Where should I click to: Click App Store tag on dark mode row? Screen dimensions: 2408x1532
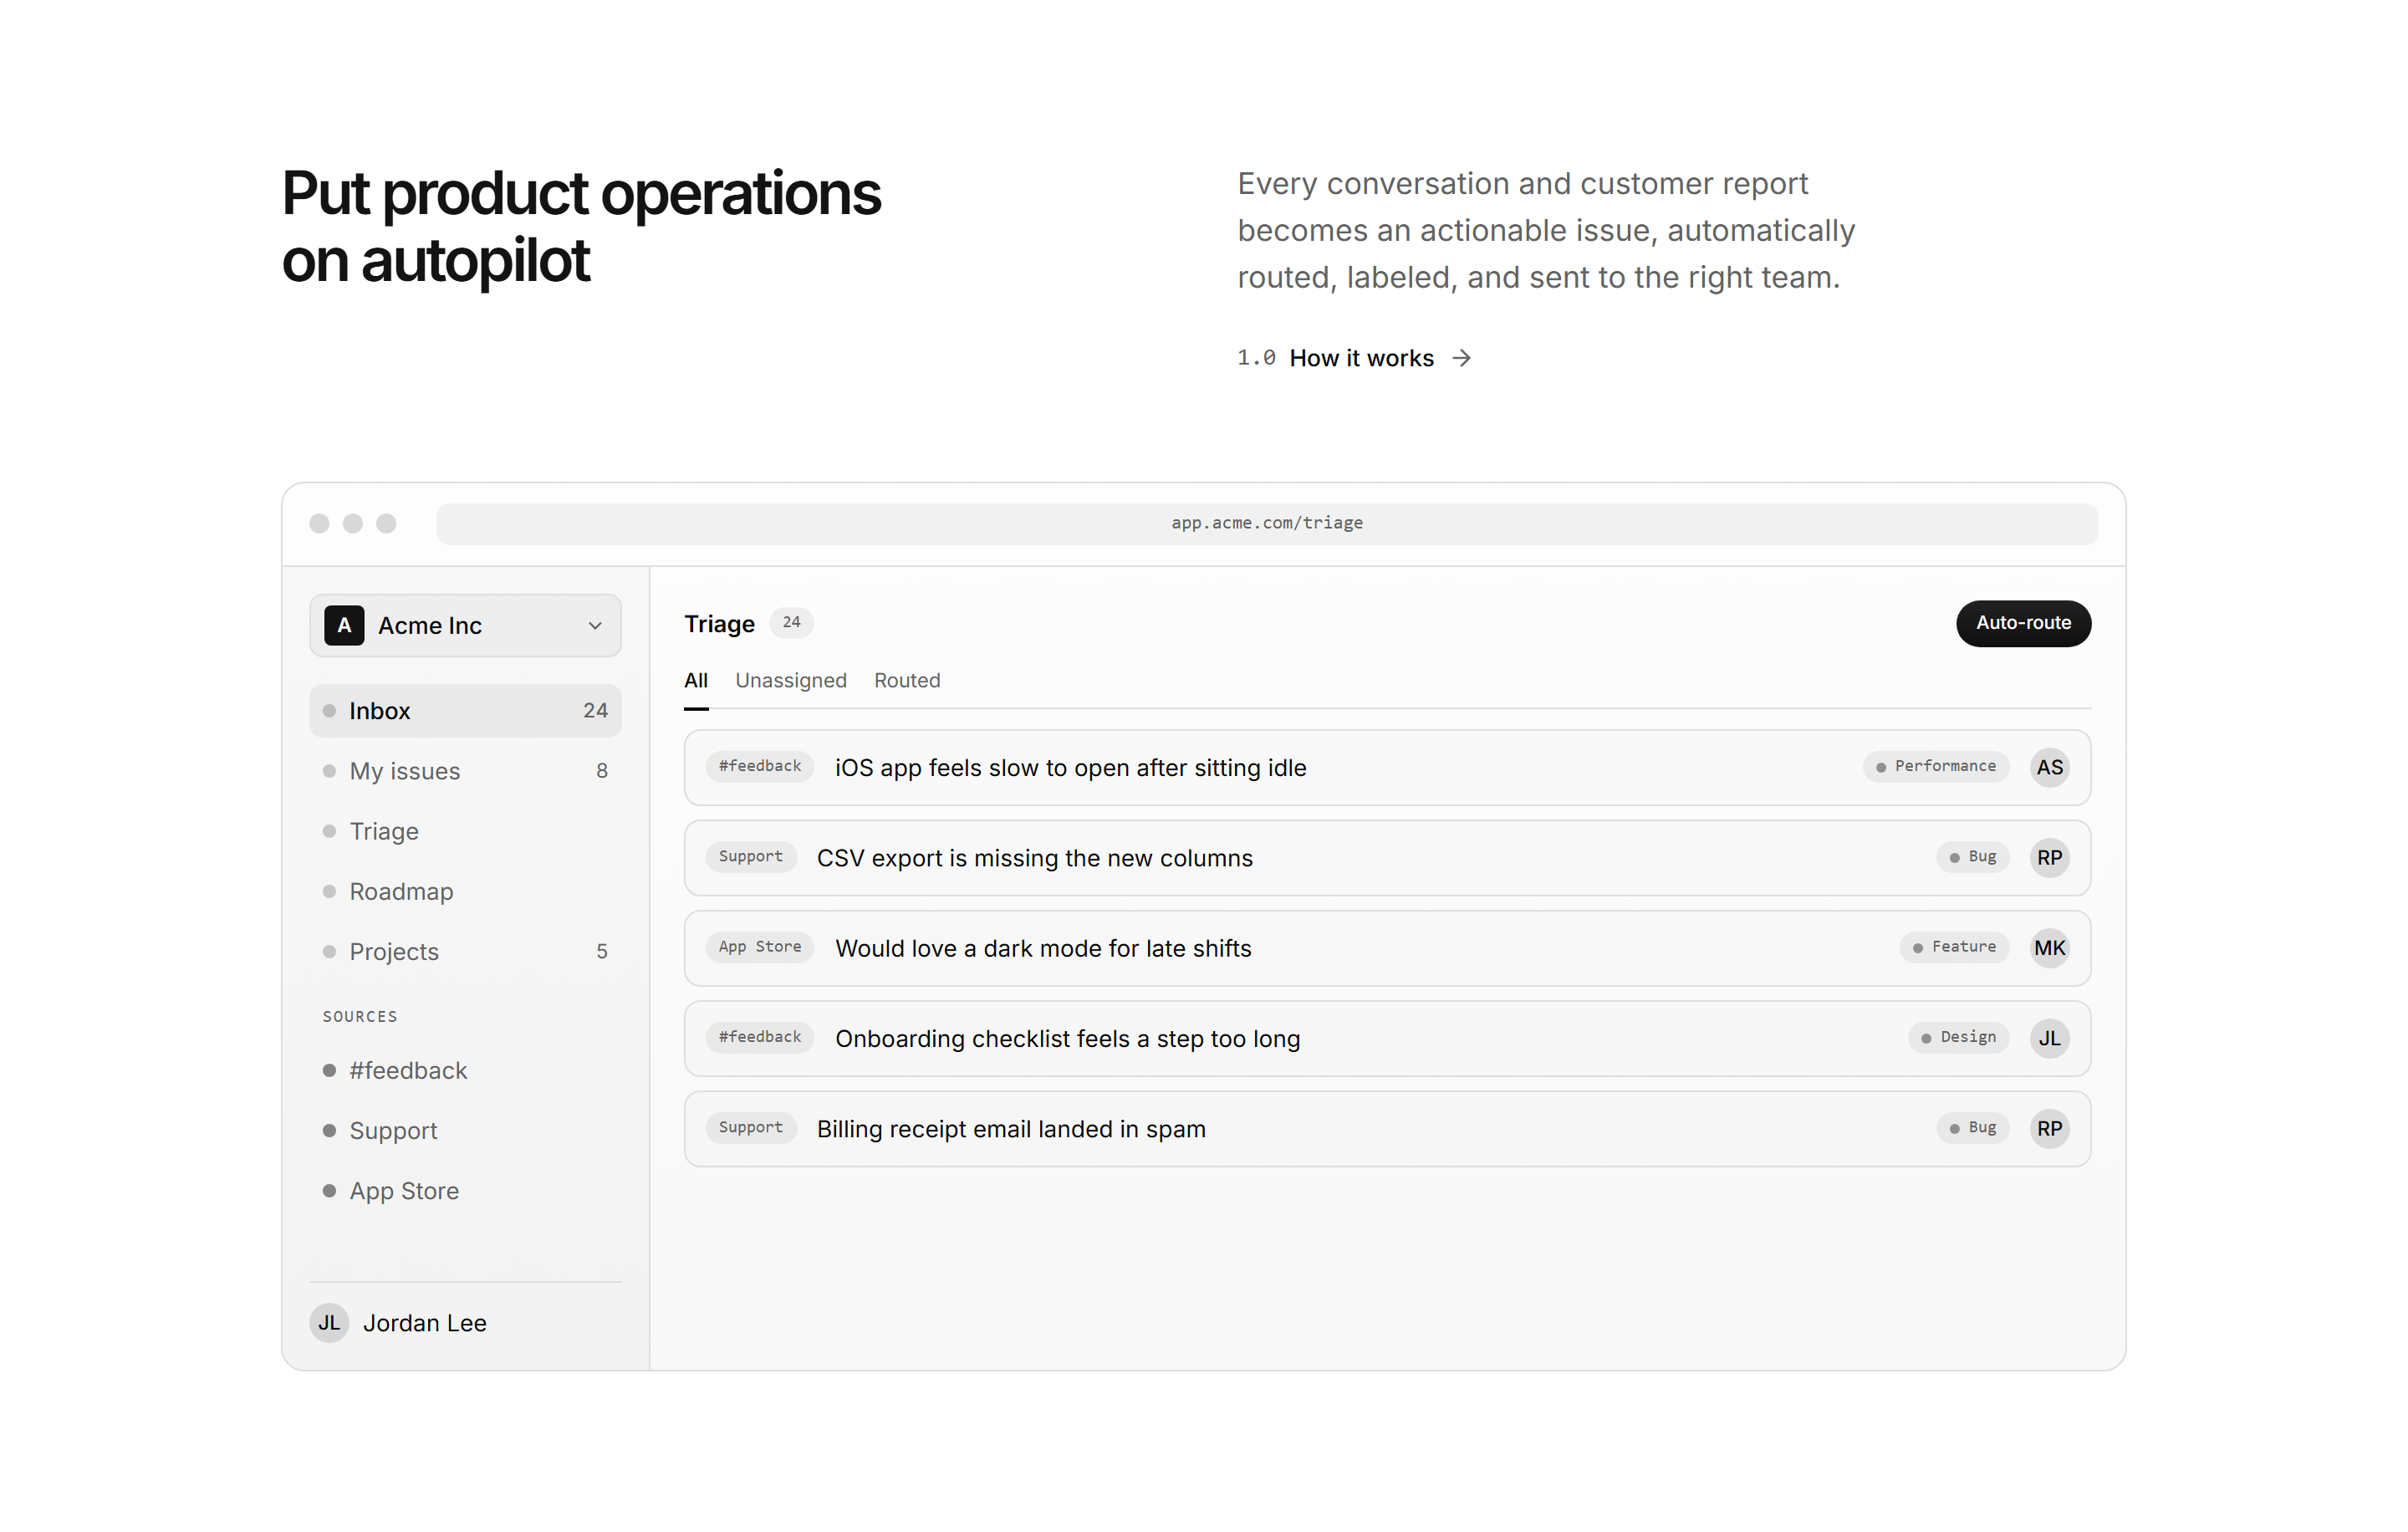coord(760,948)
